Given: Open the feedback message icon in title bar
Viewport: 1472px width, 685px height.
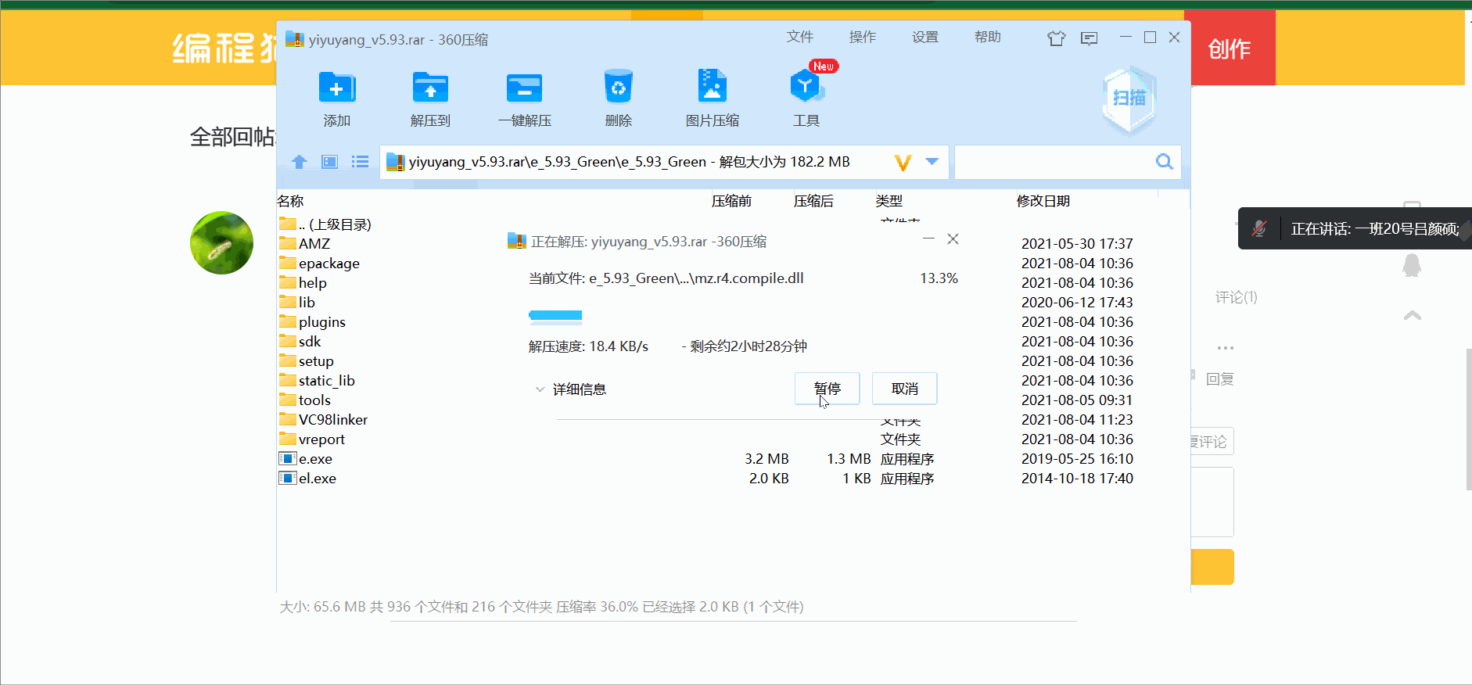Looking at the screenshot, I should 1090,38.
